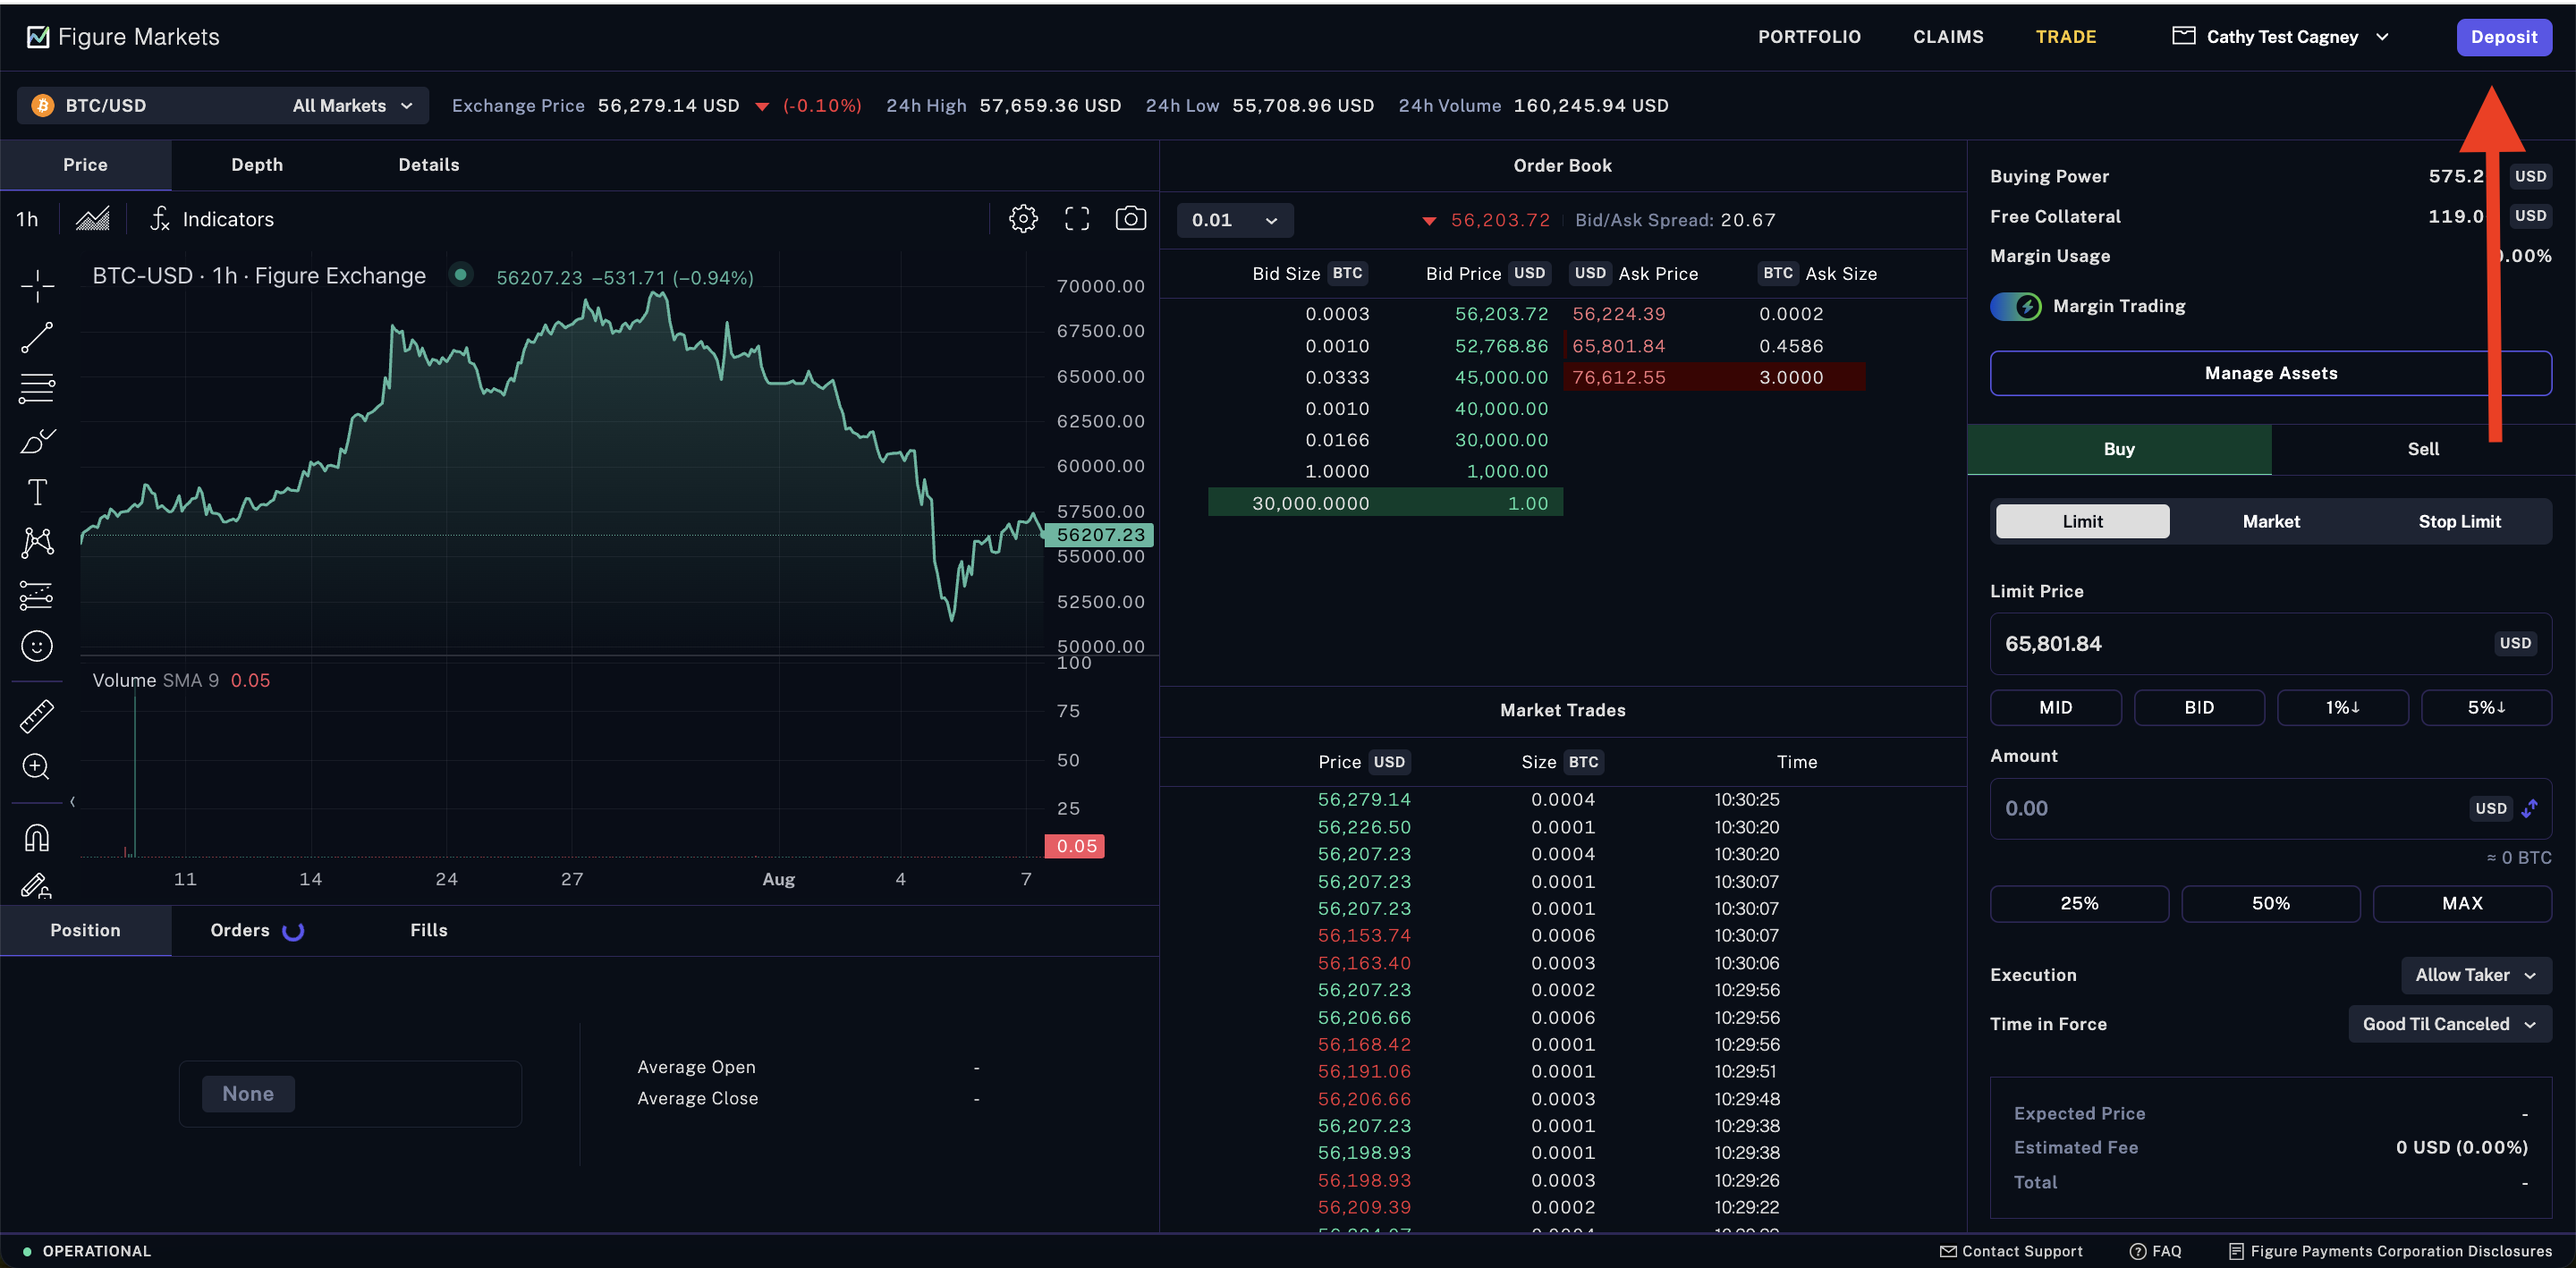Collapse the drawing toolbar side arrow
The width and height of the screenshot is (2576, 1268).
73,801
